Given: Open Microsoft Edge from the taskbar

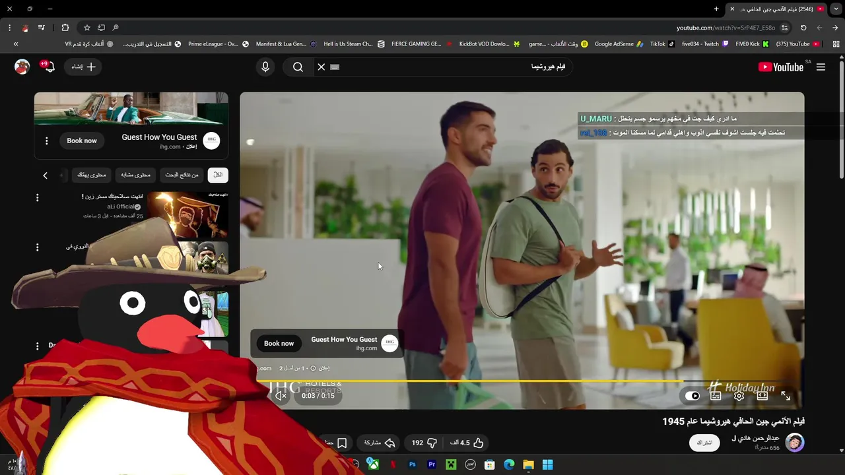Looking at the screenshot, I should point(509,464).
